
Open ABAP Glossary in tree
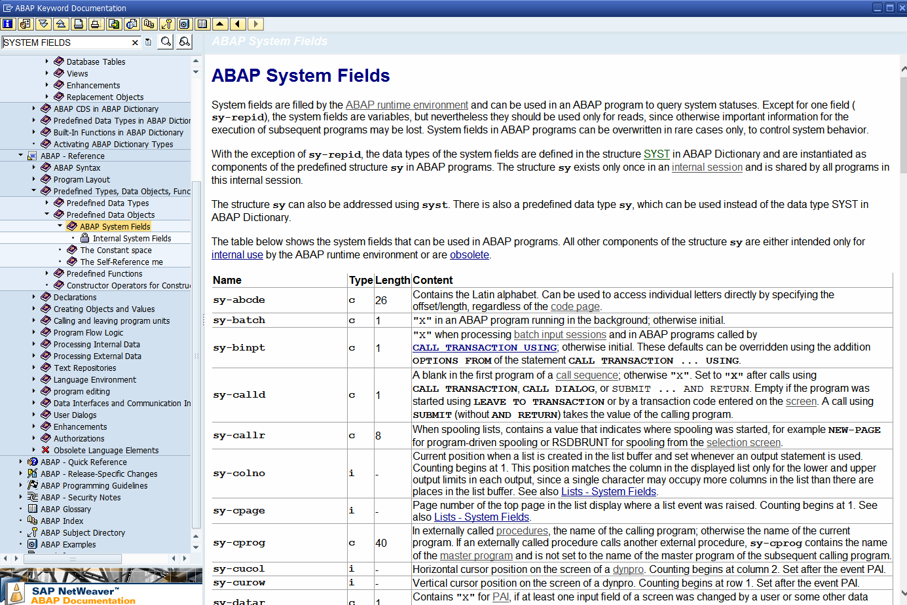coord(65,509)
